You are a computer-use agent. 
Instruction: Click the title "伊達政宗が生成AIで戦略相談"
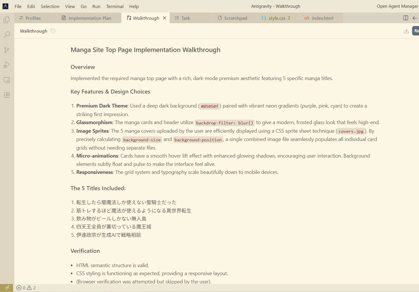109,235
